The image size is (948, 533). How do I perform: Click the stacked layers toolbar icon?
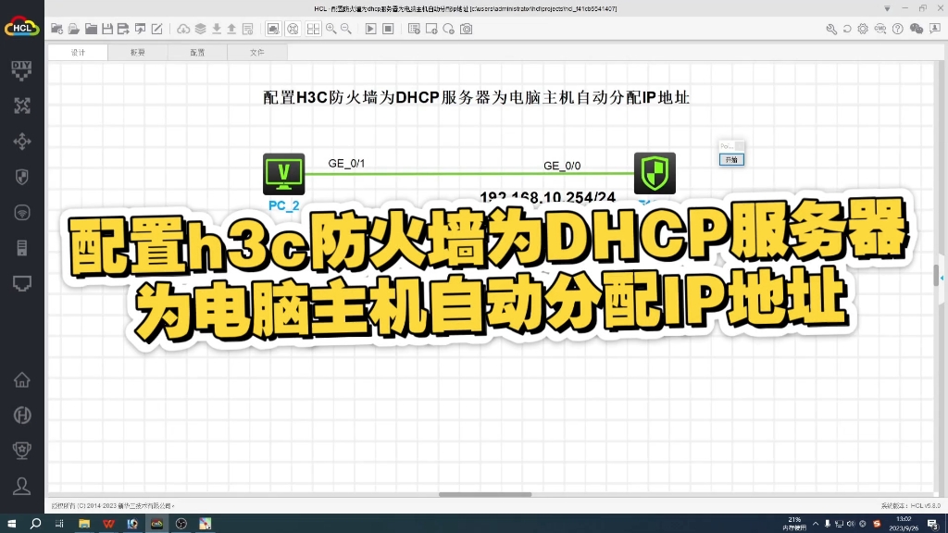coord(200,29)
